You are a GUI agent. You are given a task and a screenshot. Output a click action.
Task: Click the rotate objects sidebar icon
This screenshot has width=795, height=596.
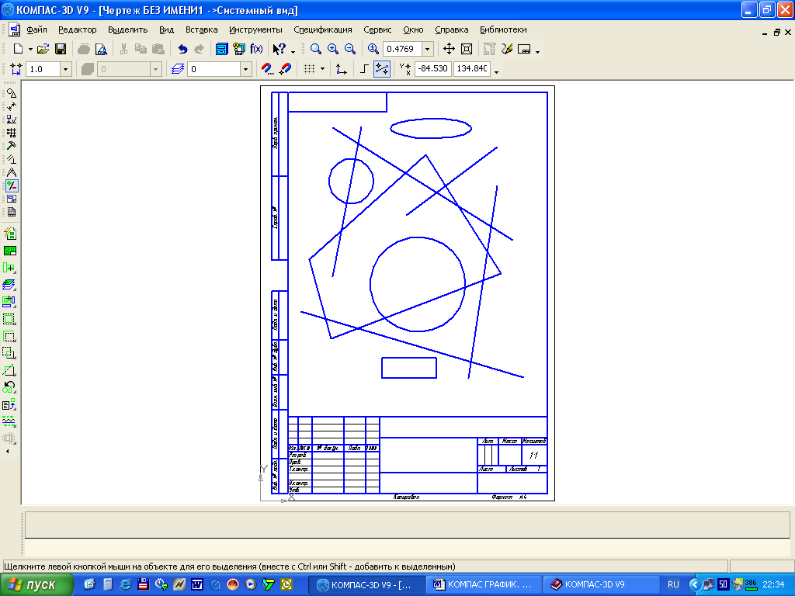coord(9,387)
